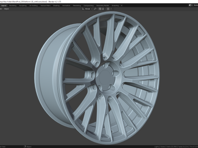
Task: Open the Object menu in viewport header
Action: pos(7,9)
